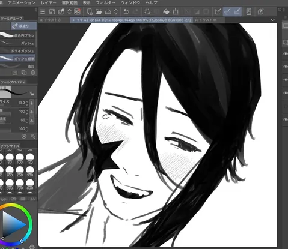This screenshot has height=249, width=288.
Task: Open the pressure settings button beside brush size
Action: click(x=32, y=103)
